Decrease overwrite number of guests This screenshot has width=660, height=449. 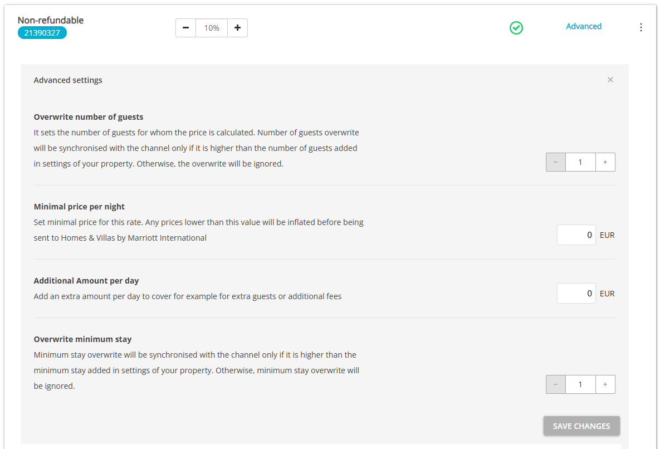pos(556,162)
